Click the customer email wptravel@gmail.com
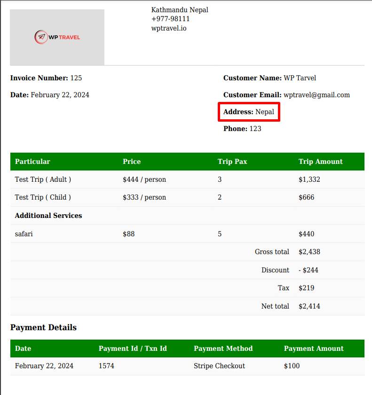372x395 pixels. [317, 95]
